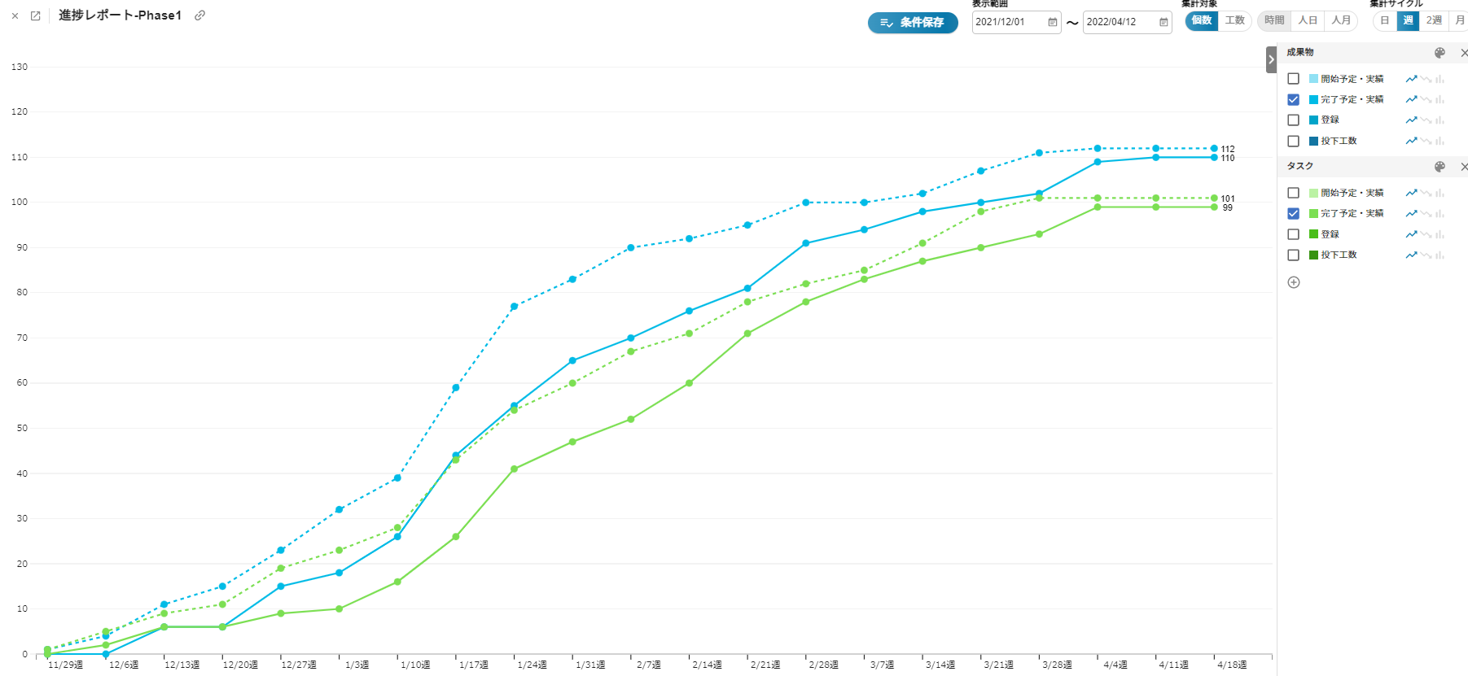Set タスク 完了予定・実績 to bar chart
The height and width of the screenshot is (676, 1468).
coord(1440,213)
